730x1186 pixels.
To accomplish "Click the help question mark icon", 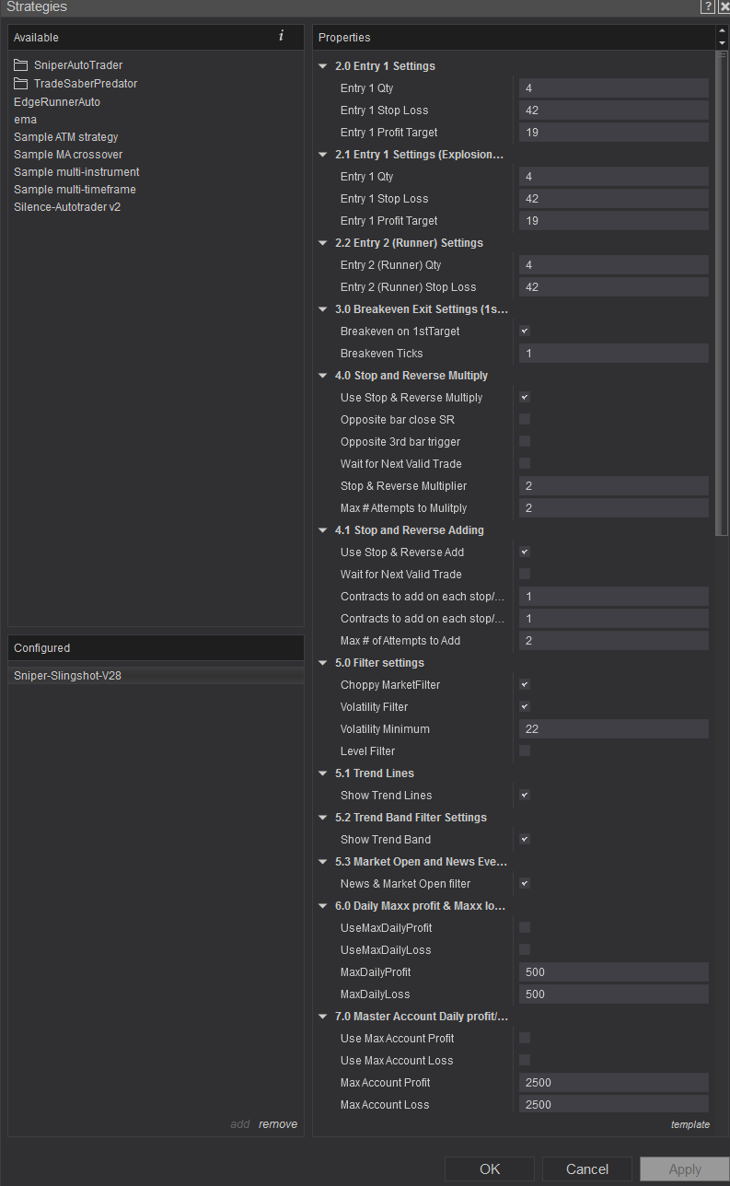I will click(707, 7).
